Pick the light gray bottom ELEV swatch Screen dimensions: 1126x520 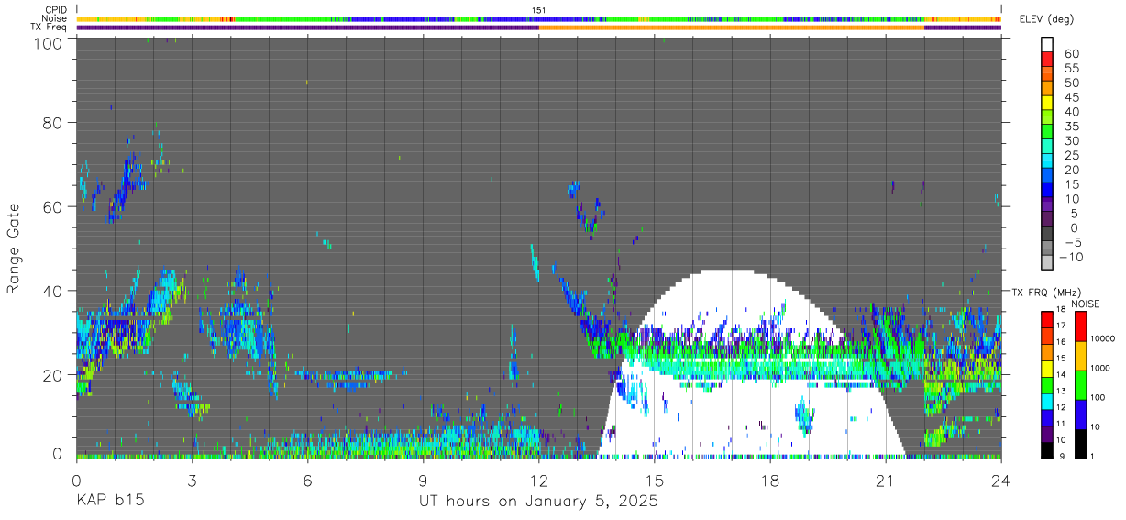tap(1047, 262)
